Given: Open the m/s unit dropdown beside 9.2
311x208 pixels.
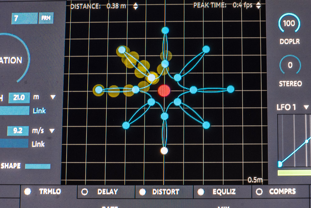Looking at the screenshot, I should pos(52,131).
